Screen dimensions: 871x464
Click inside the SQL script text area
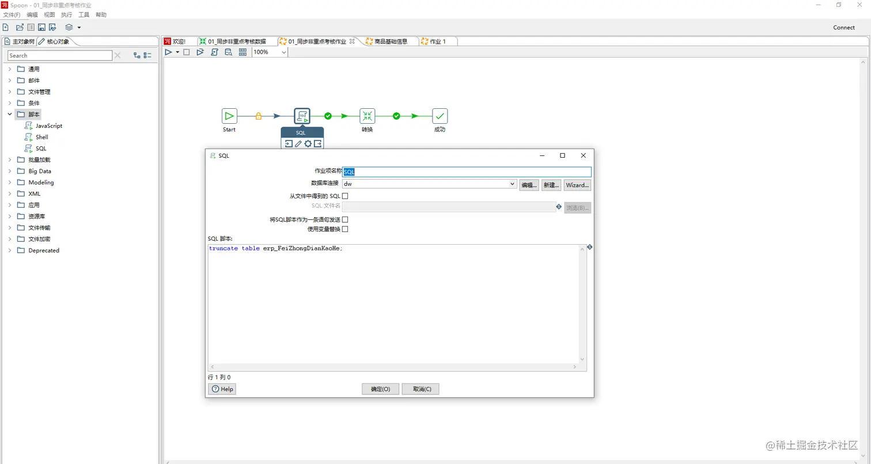pos(393,304)
